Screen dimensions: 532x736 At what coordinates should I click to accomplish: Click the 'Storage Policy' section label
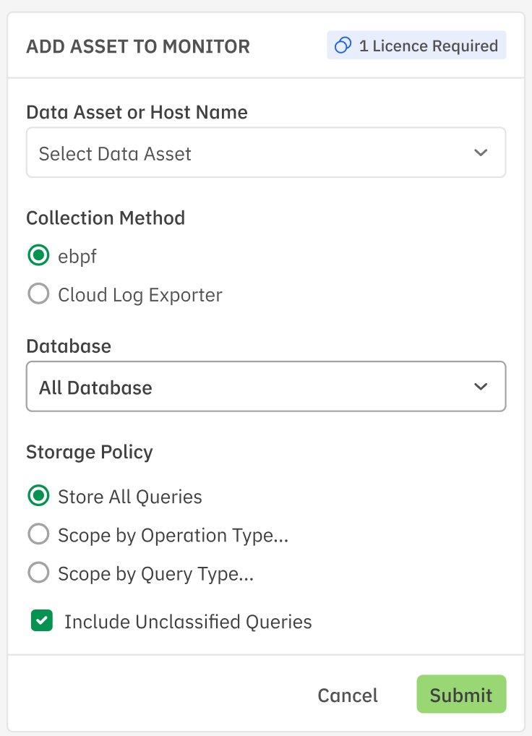point(90,452)
